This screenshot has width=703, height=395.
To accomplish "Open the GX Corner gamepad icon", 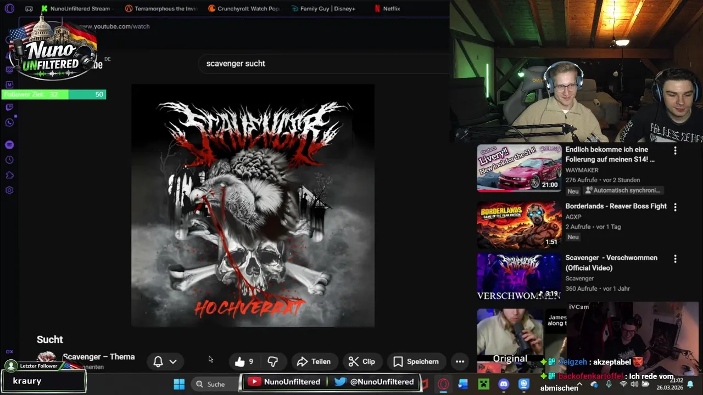I will 29,9.
